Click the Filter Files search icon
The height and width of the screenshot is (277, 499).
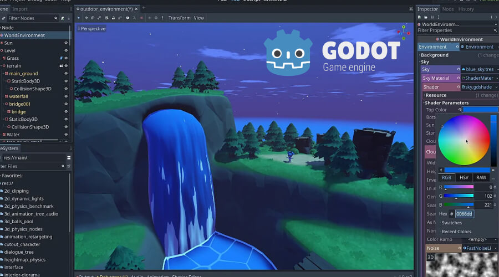pyautogui.click(x=63, y=166)
